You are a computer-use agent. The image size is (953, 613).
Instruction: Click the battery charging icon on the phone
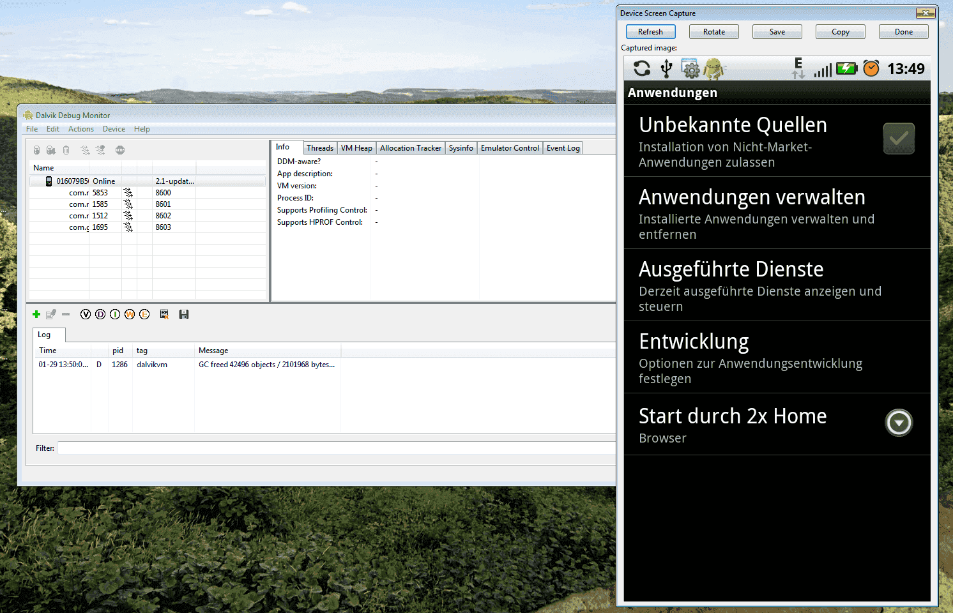[847, 68]
